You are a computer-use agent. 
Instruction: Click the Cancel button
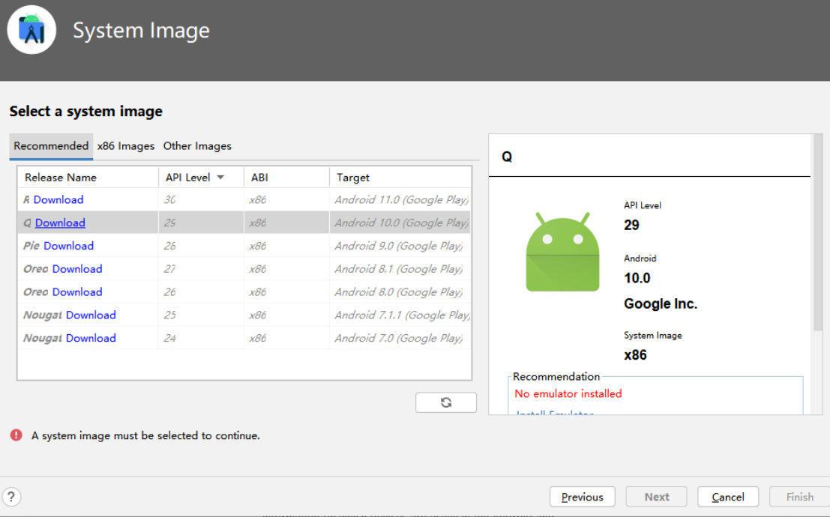pos(728,497)
